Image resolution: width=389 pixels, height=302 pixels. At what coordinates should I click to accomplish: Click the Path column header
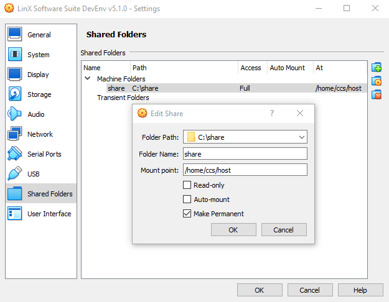point(184,67)
